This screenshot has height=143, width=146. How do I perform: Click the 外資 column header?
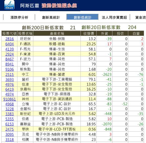coord(104,33)
